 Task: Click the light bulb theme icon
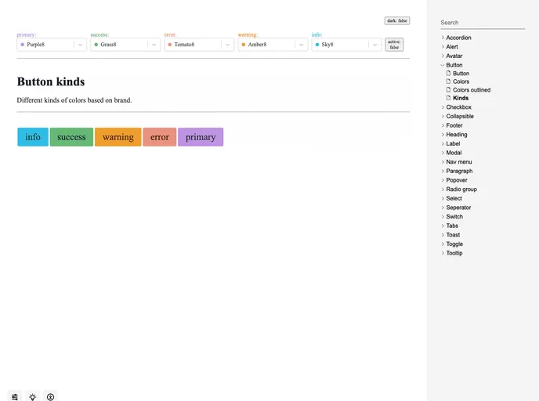coord(33,396)
